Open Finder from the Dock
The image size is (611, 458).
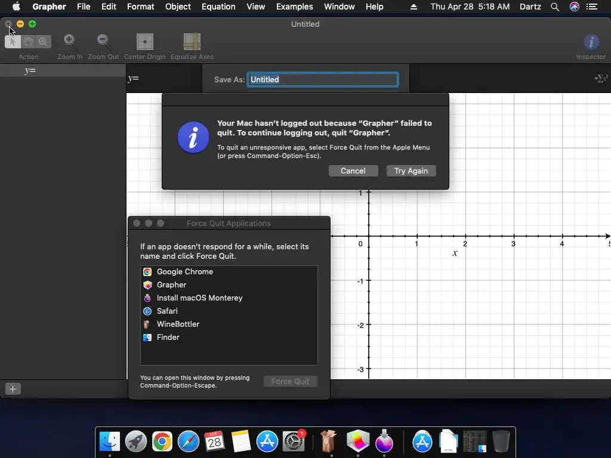[x=110, y=441]
